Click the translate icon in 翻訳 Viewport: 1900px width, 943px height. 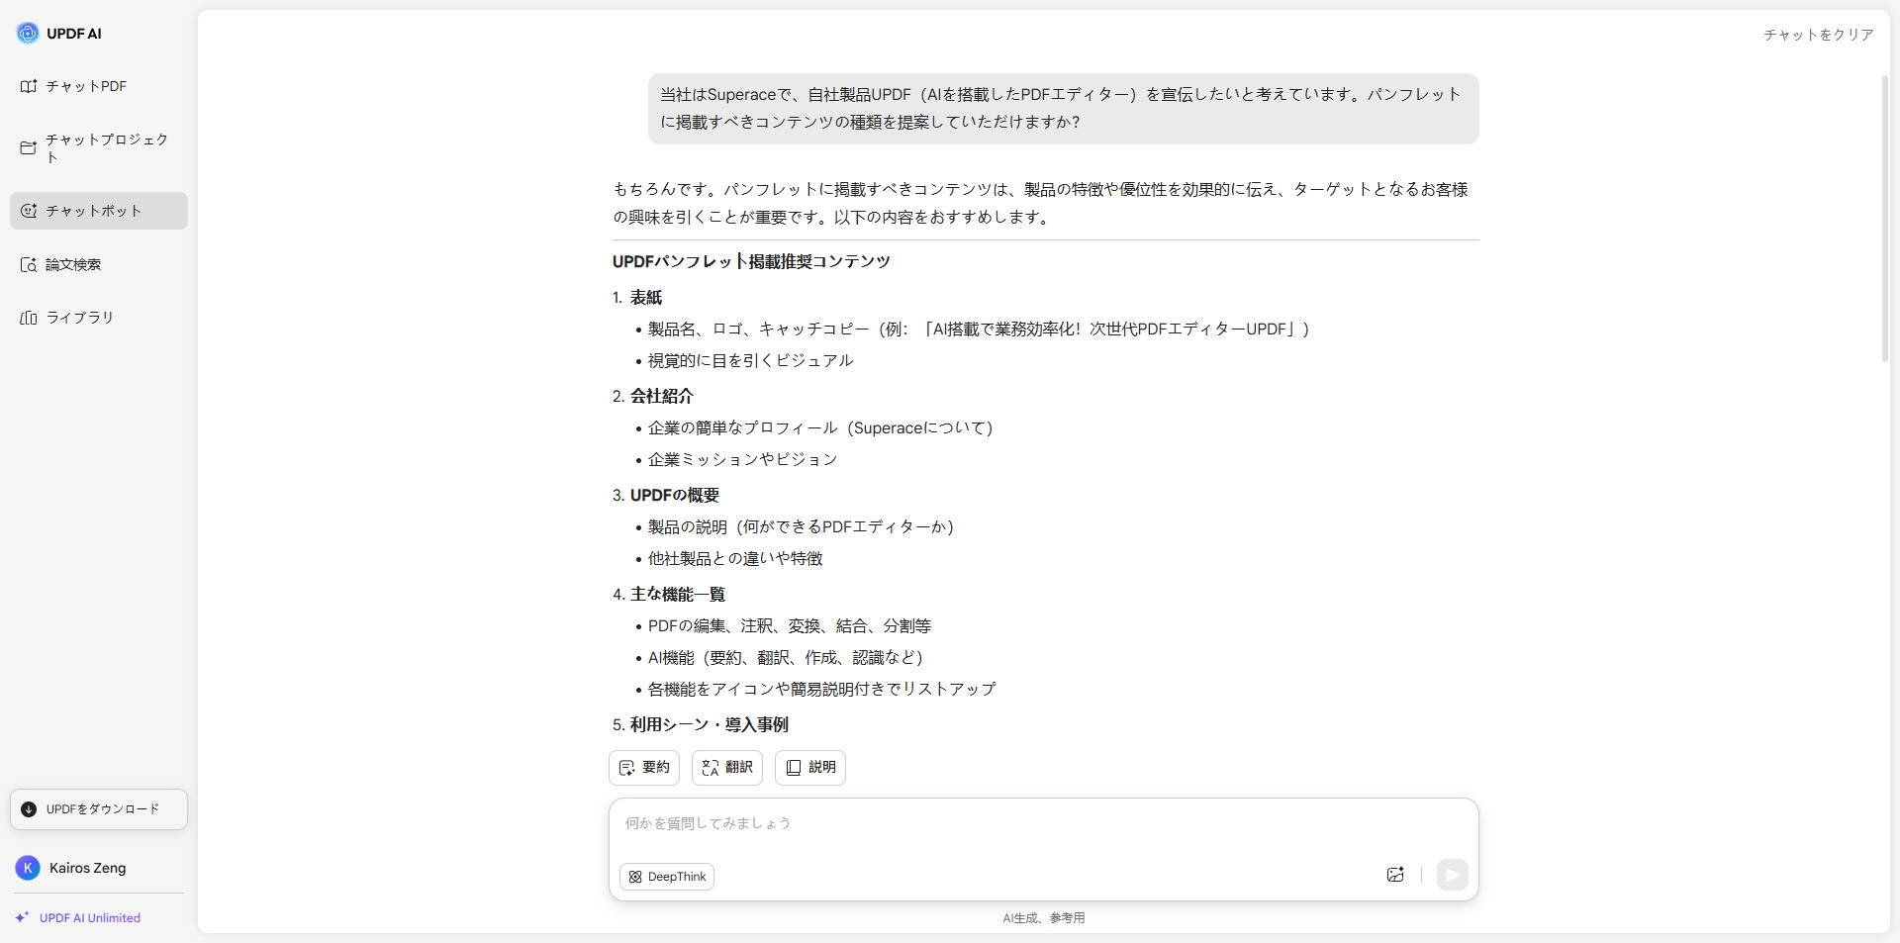coord(710,768)
